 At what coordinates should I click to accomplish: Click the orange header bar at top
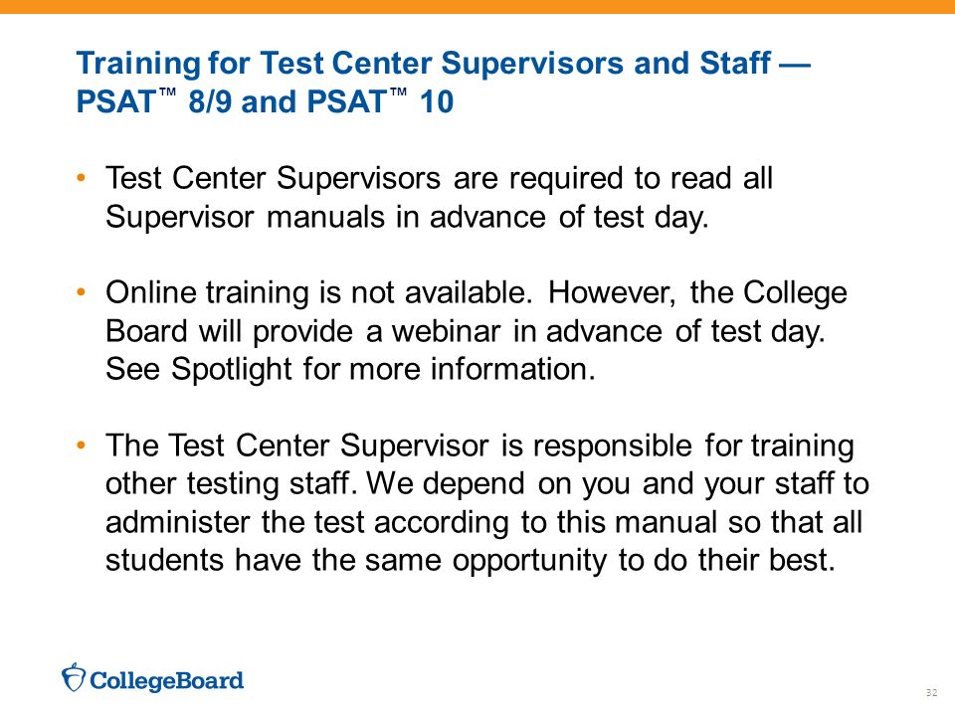coord(477,7)
